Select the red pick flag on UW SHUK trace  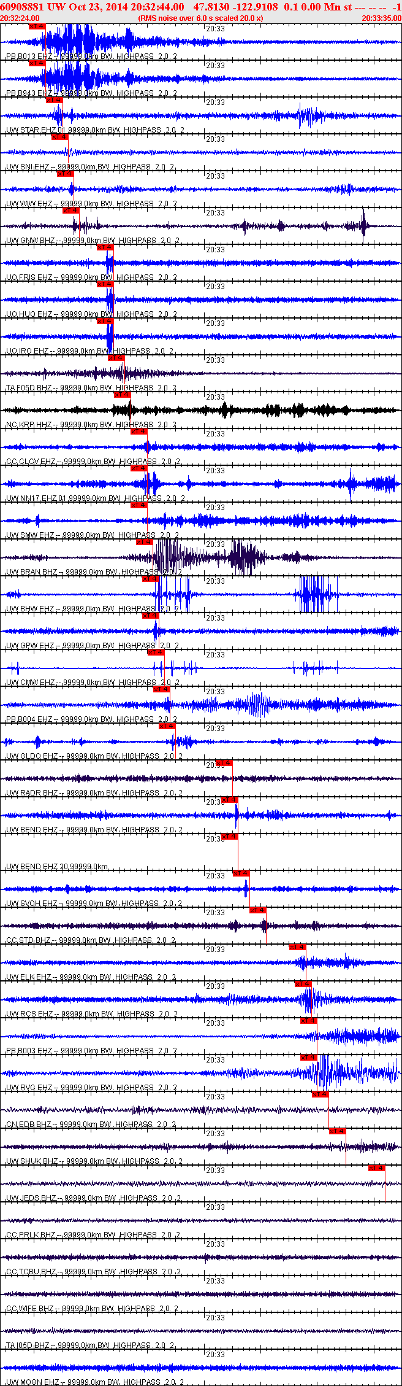point(338,1131)
